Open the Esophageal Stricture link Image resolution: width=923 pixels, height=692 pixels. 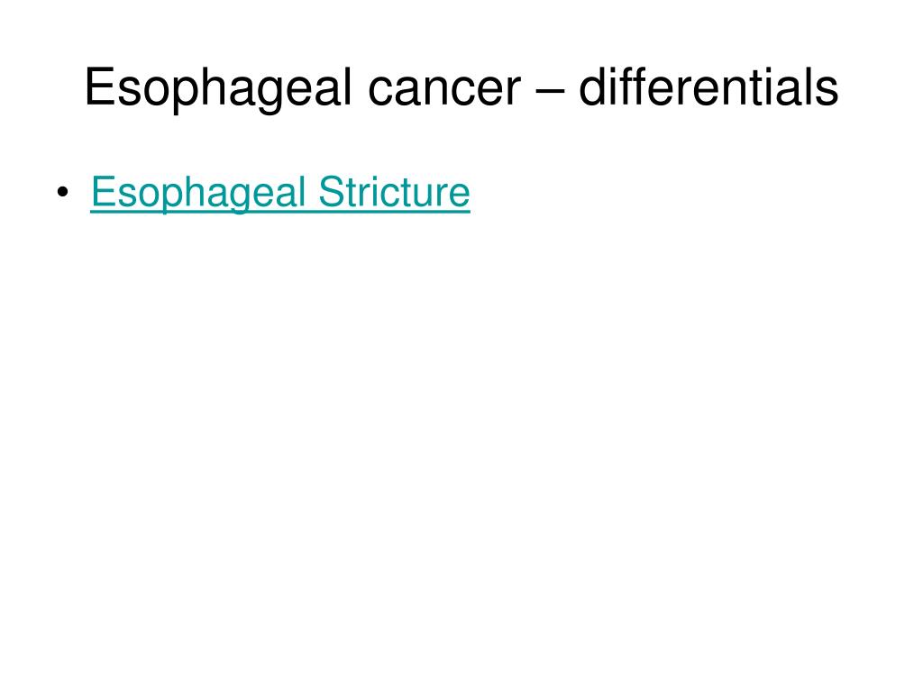coord(280,193)
